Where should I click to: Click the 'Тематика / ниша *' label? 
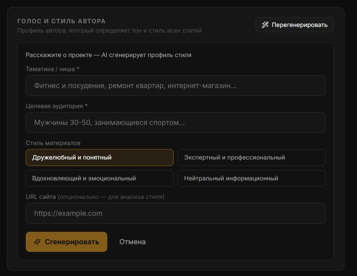click(53, 69)
